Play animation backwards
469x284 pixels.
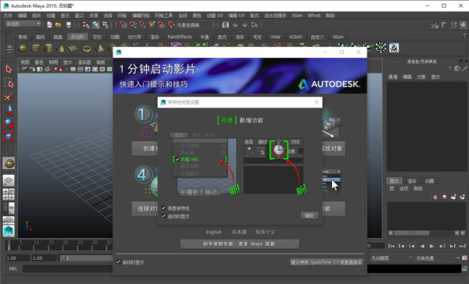422,246
